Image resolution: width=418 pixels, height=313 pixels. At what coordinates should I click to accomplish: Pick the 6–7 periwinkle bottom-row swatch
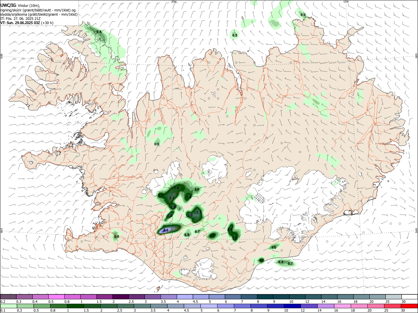[x=225, y=306]
